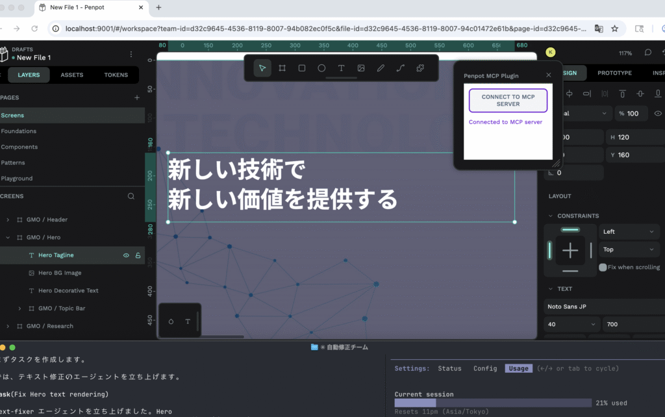Image resolution: width=665 pixels, height=417 pixels.
Task: Select the Image insert tool
Action: point(361,68)
